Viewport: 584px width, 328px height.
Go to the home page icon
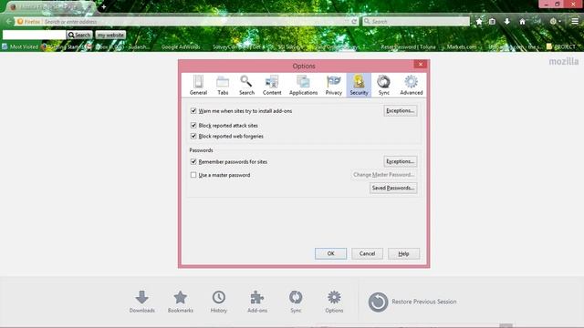(x=522, y=22)
